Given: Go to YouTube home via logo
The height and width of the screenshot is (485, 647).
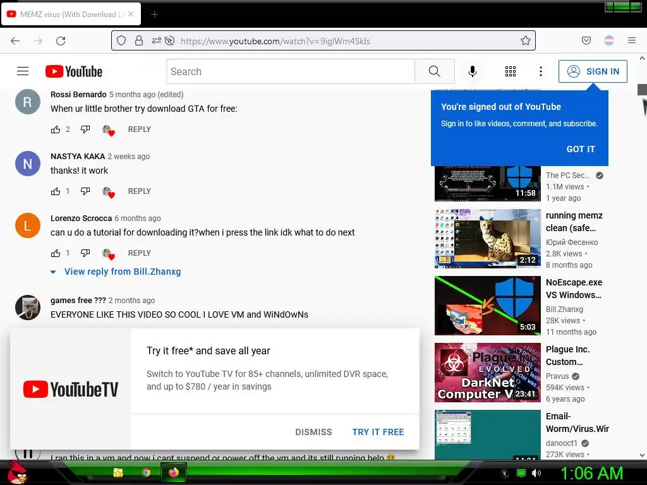Looking at the screenshot, I should pyautogui.click(x=74, y=71).
